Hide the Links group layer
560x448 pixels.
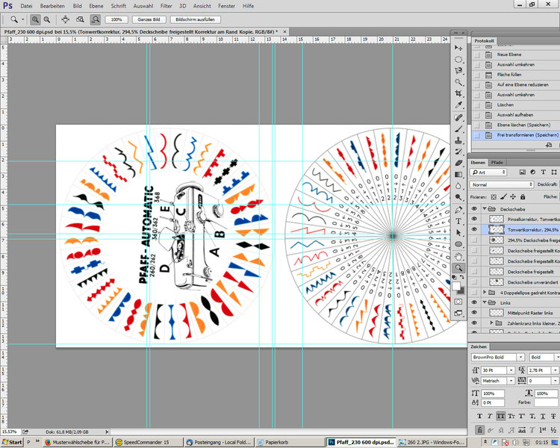point(474,302)
